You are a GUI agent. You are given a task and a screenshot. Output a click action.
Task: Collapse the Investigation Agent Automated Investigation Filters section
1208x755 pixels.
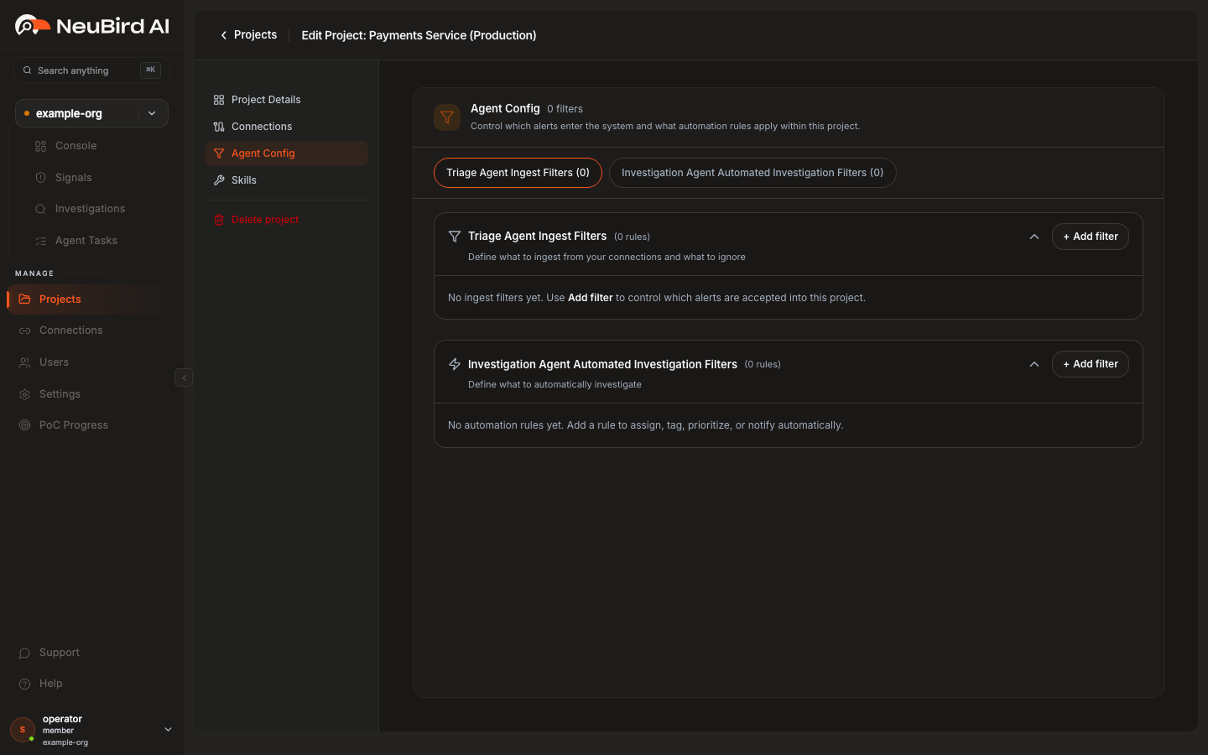(x=1034, y=364)
